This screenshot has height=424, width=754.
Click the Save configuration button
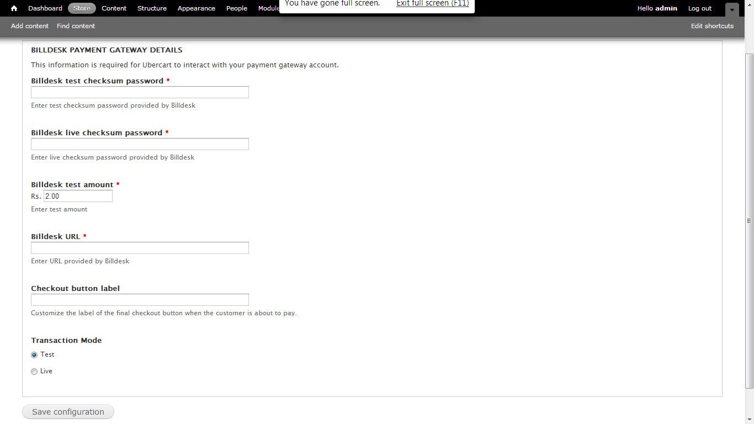[x=68, y=412]
